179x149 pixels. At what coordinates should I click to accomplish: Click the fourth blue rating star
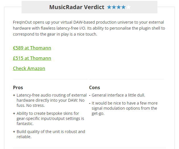[x=123, y=7]
